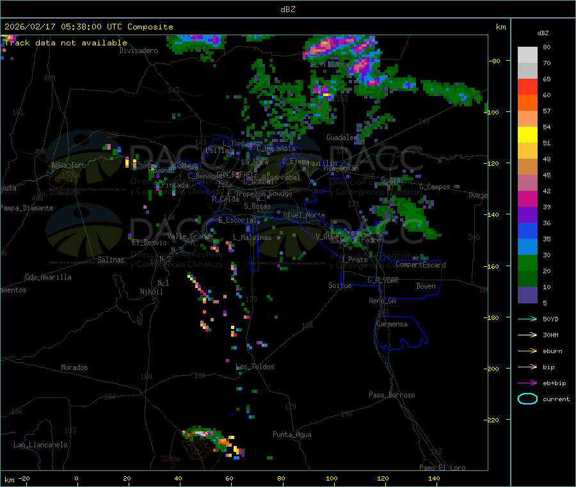Image resolution: width=576 pixels, height=487 pixels.
Task: Click the Morados map label
Action: (74, 367)
